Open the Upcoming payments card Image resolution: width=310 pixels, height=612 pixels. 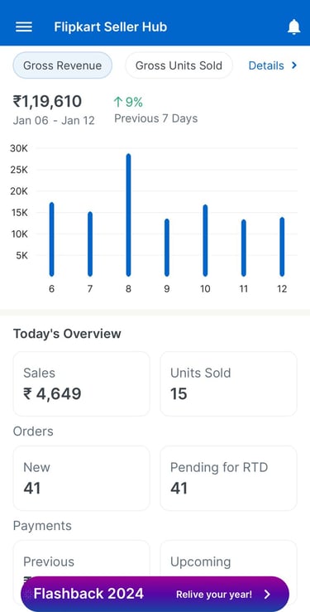[229, 558]
